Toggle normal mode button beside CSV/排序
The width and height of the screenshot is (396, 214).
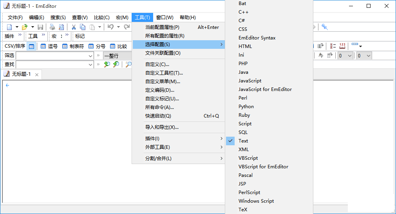(32, 46)
